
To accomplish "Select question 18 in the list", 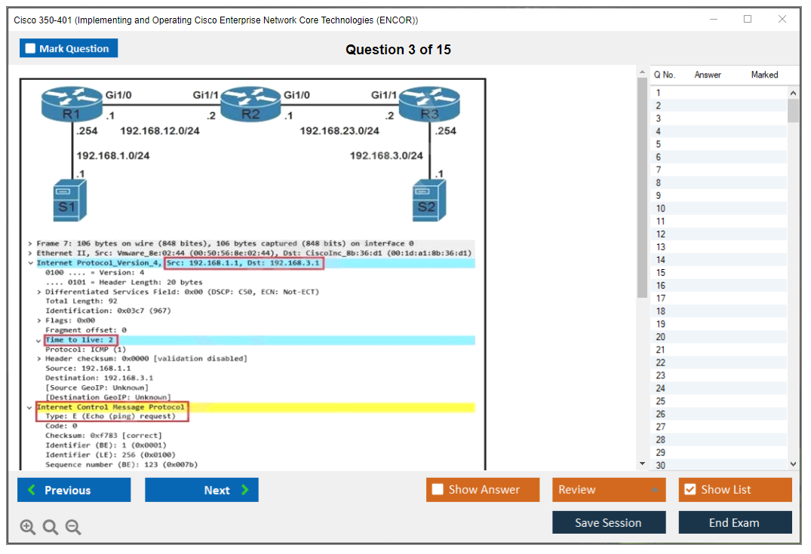I will pyautogui.click(x=719, y=311).
